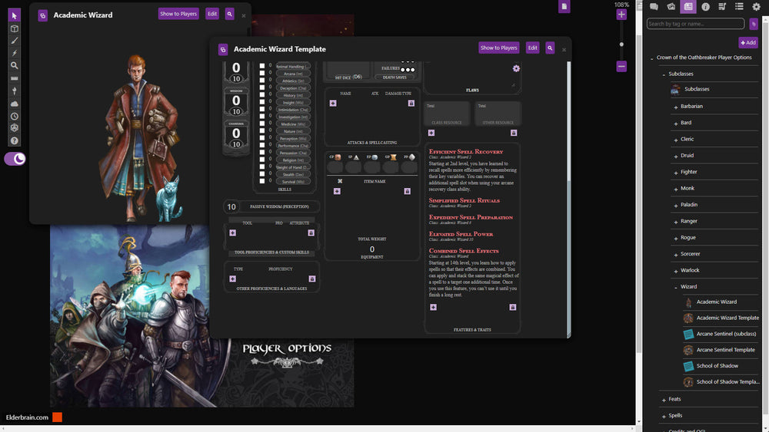
Task: Open the turn tracker clock tool
Action: tap(14, 116)
